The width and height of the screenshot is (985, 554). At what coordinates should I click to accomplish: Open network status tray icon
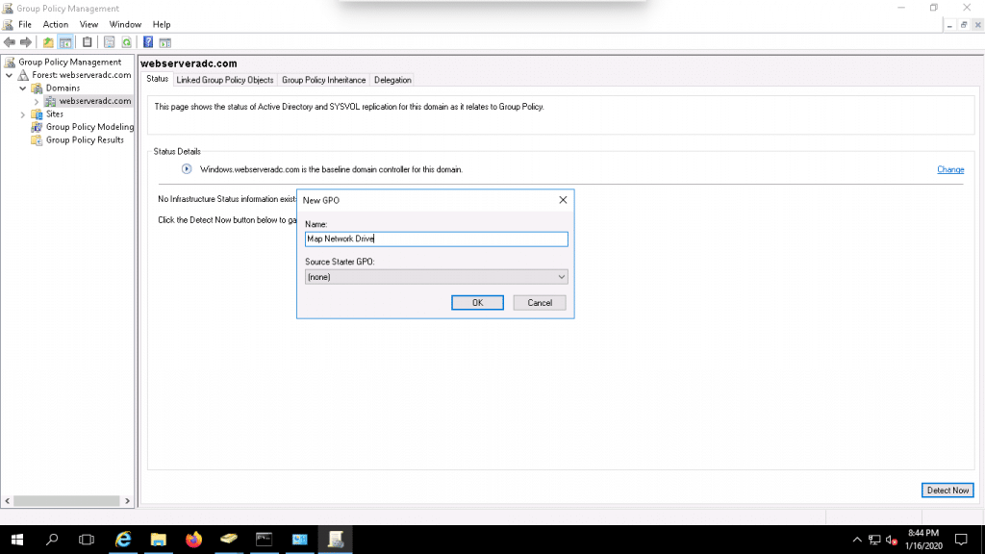coord(874,540)
